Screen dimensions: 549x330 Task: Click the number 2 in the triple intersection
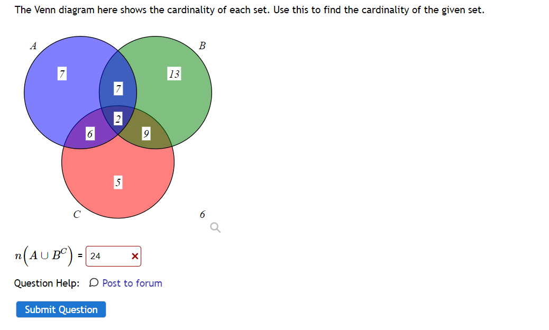click(117, 119)
